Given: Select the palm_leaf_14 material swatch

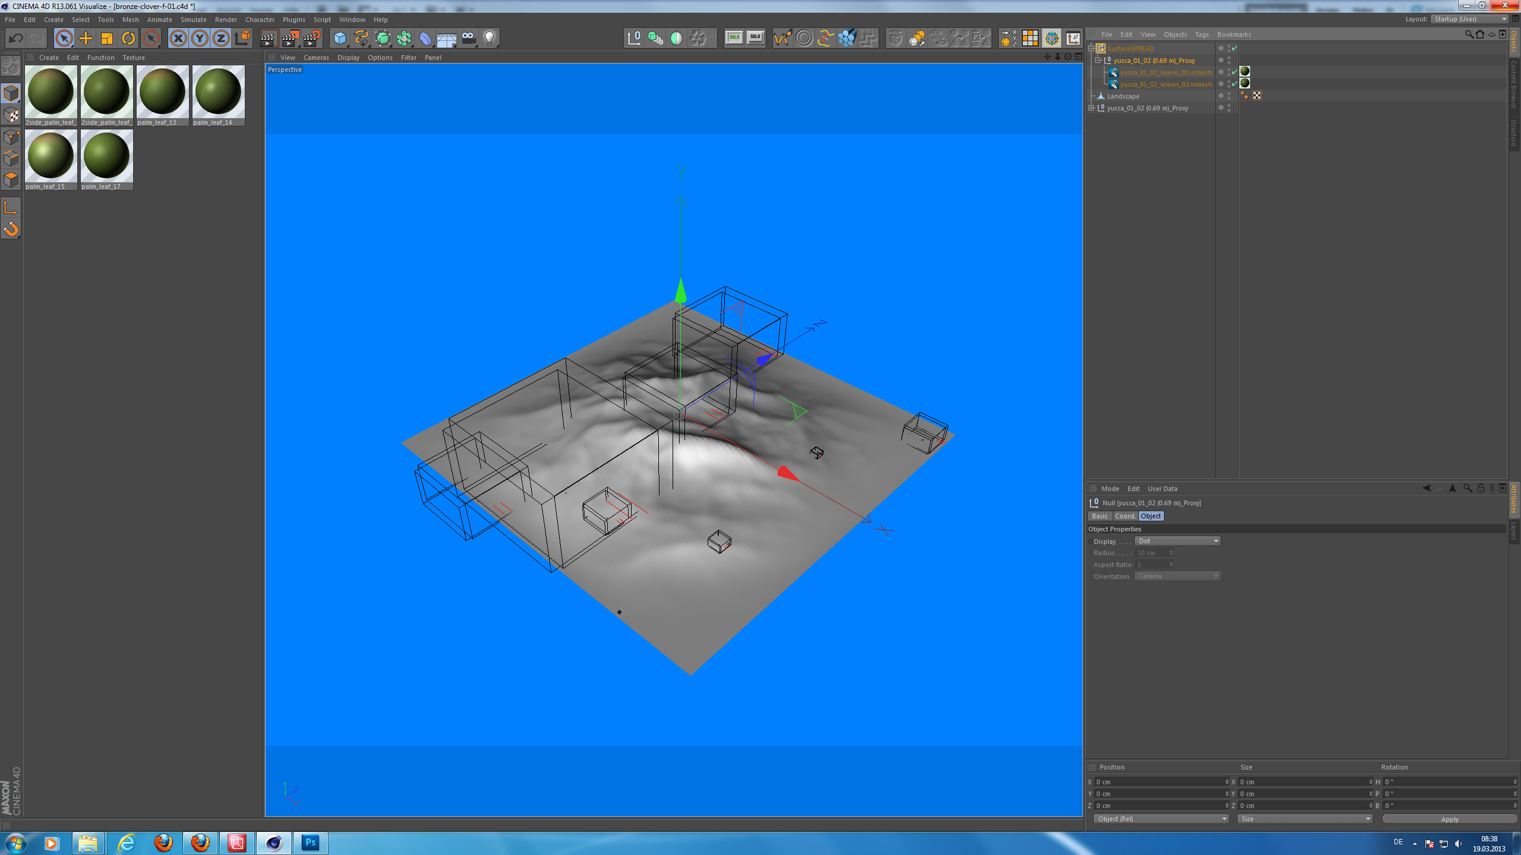Looking at the screenshot, I should point(218,92).
